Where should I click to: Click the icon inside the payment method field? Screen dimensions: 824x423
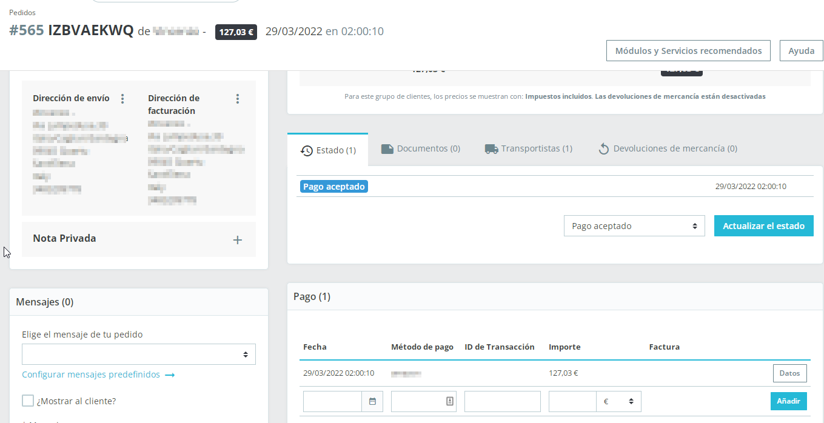coord(449,401)
